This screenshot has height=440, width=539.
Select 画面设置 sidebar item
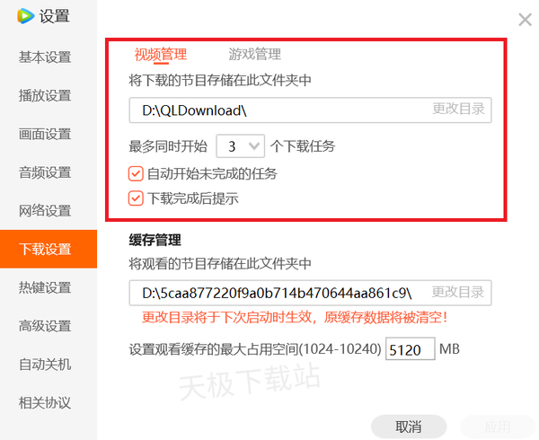click(45, 135)
